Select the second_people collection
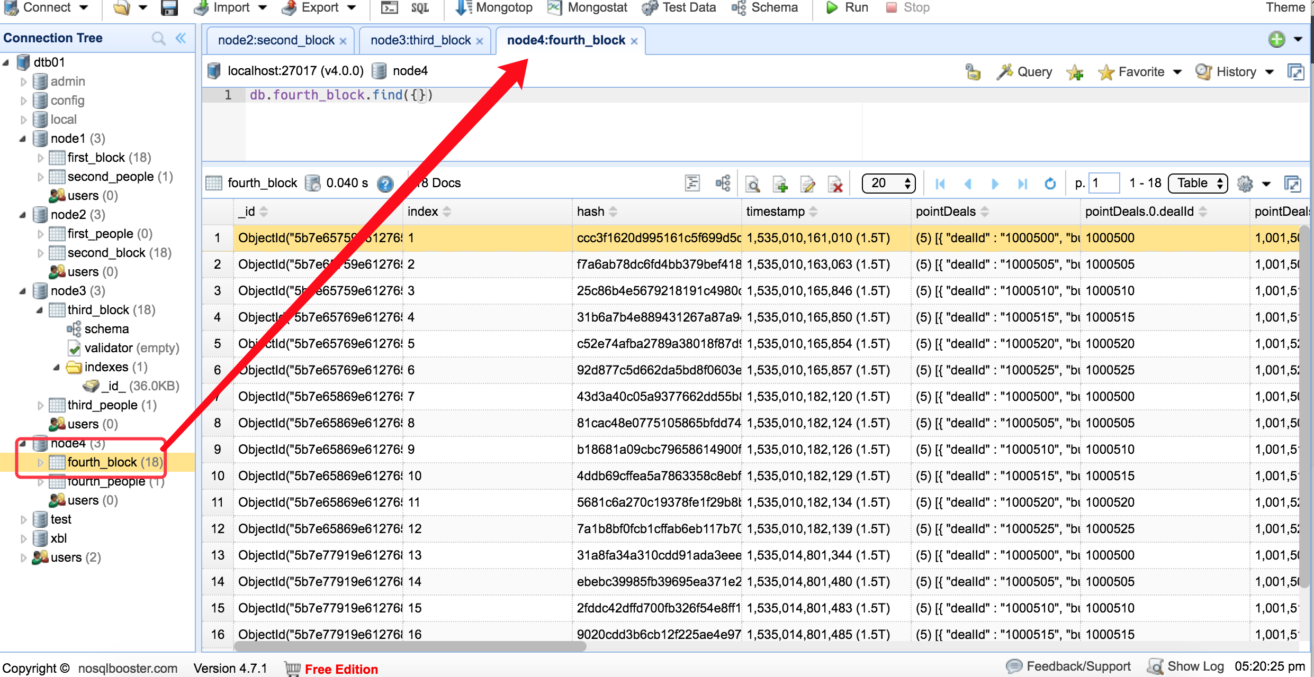The height and width of the screenshot is (677, 1314). 110,177
